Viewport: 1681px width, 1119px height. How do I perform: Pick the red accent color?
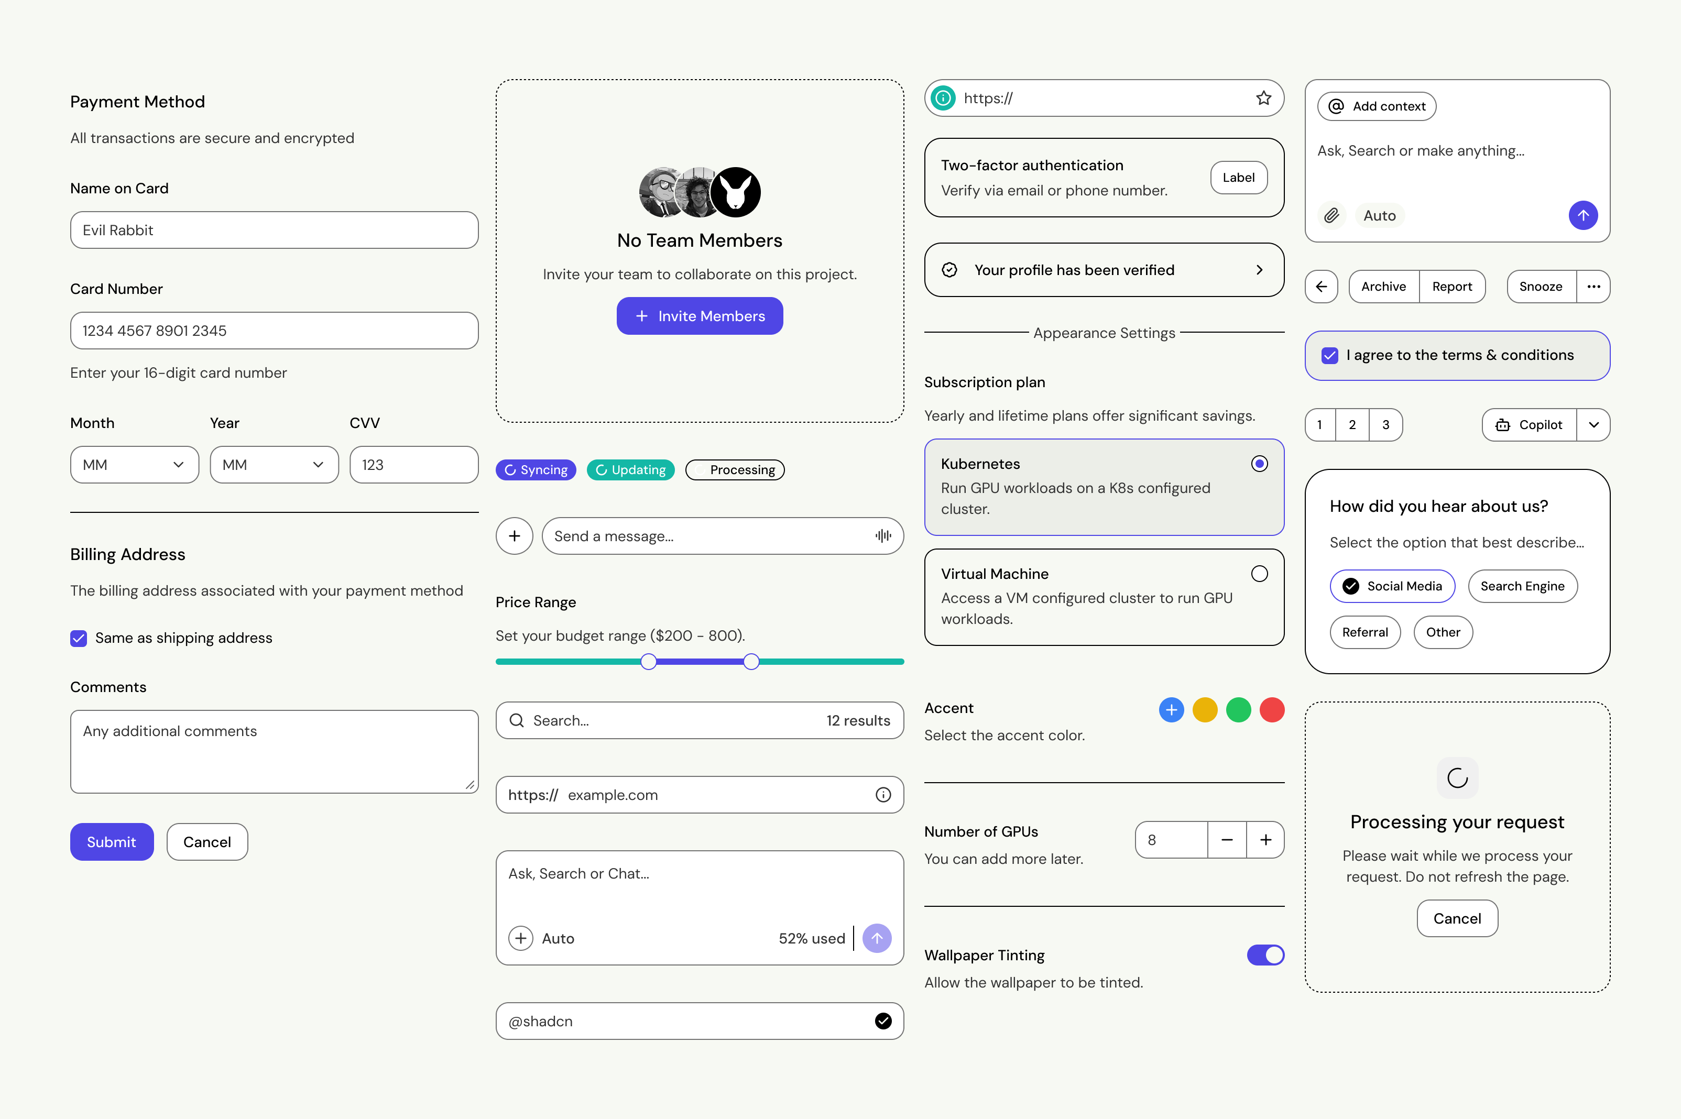pos(1272,709)
